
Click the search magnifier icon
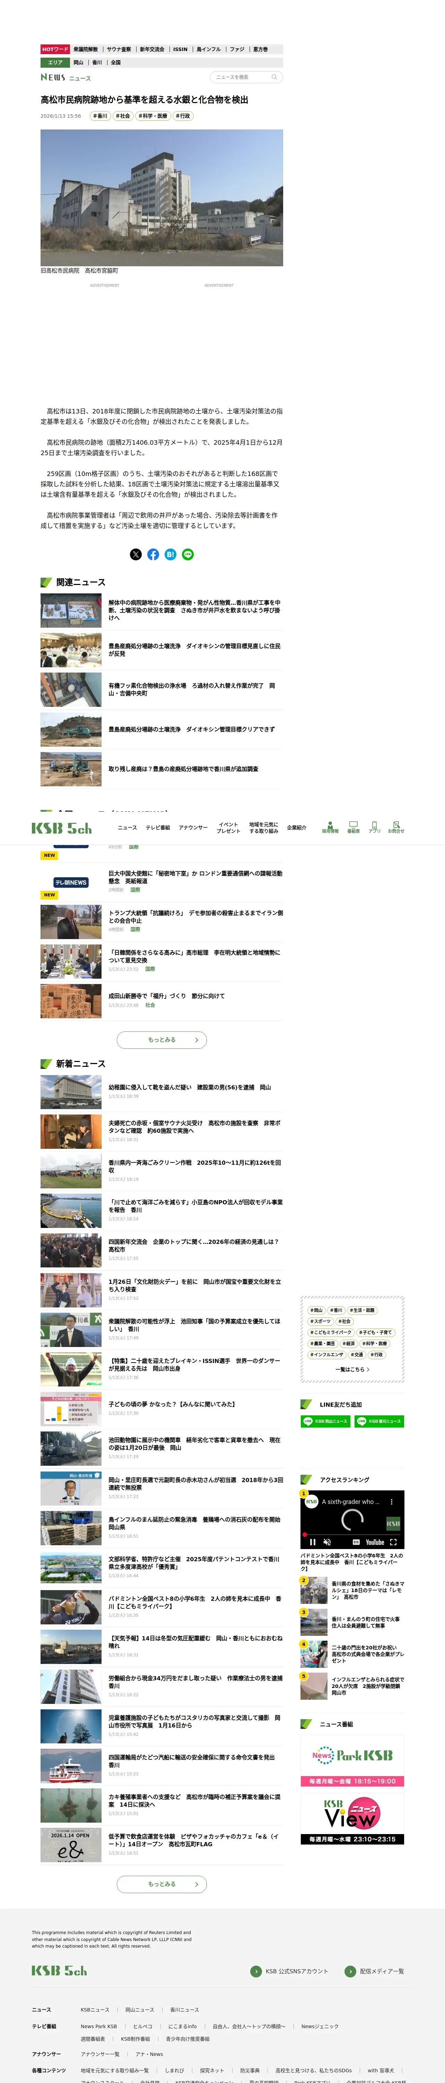coord(274,77)
